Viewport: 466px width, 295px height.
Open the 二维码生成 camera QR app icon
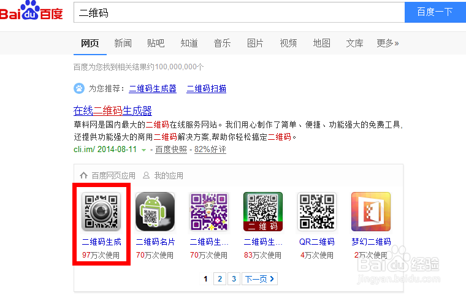(101, 212)
